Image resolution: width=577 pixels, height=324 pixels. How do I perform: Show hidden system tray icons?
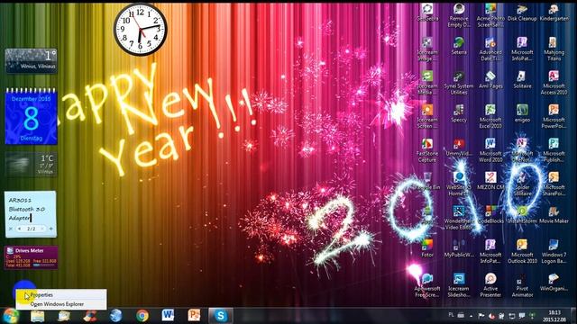[472, 316]
